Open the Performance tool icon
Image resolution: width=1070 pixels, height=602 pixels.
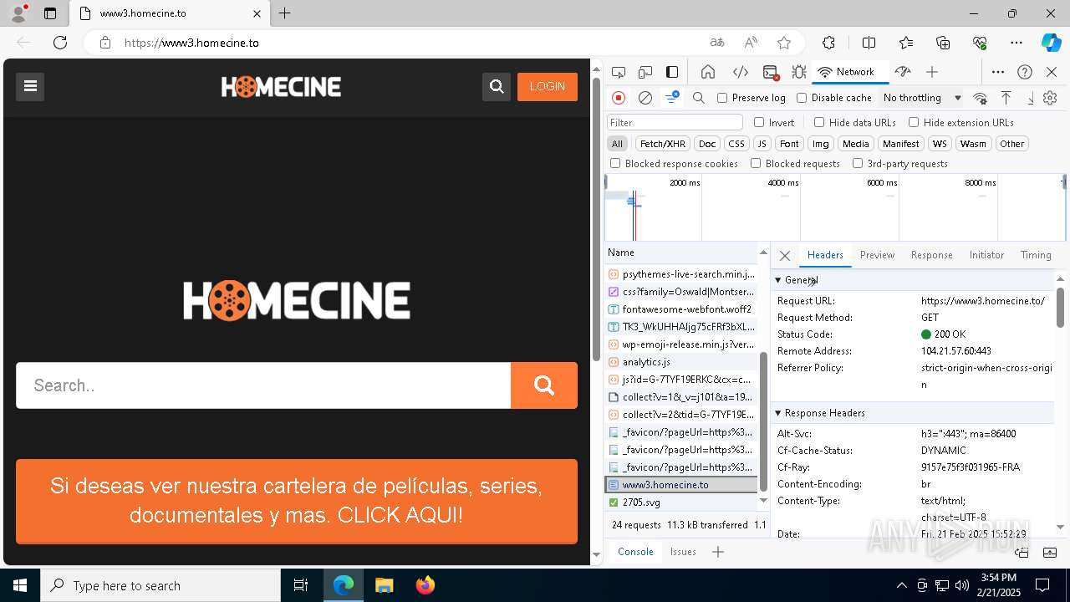(902, 72)
